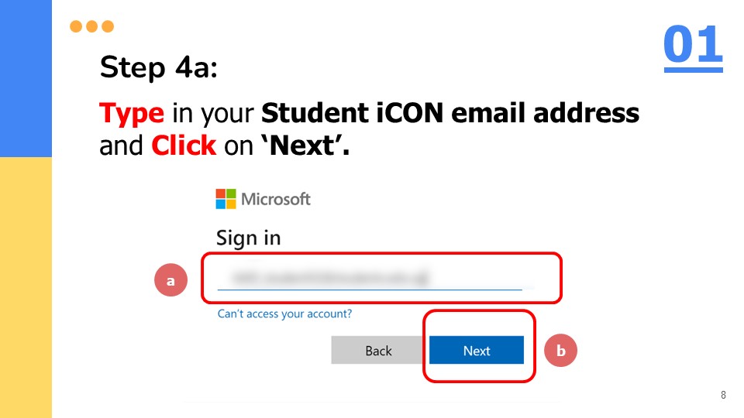The width and height of the screenshot is (744, 418).
Task: Click the grey Back button
Action: (378, 350)
